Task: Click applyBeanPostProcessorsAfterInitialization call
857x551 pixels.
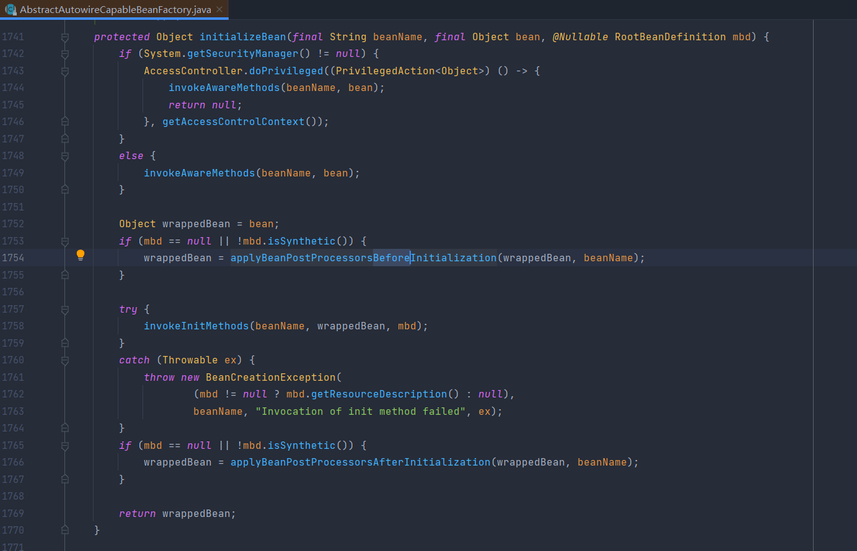Action: pyautogui.click(x=361, y=462)
